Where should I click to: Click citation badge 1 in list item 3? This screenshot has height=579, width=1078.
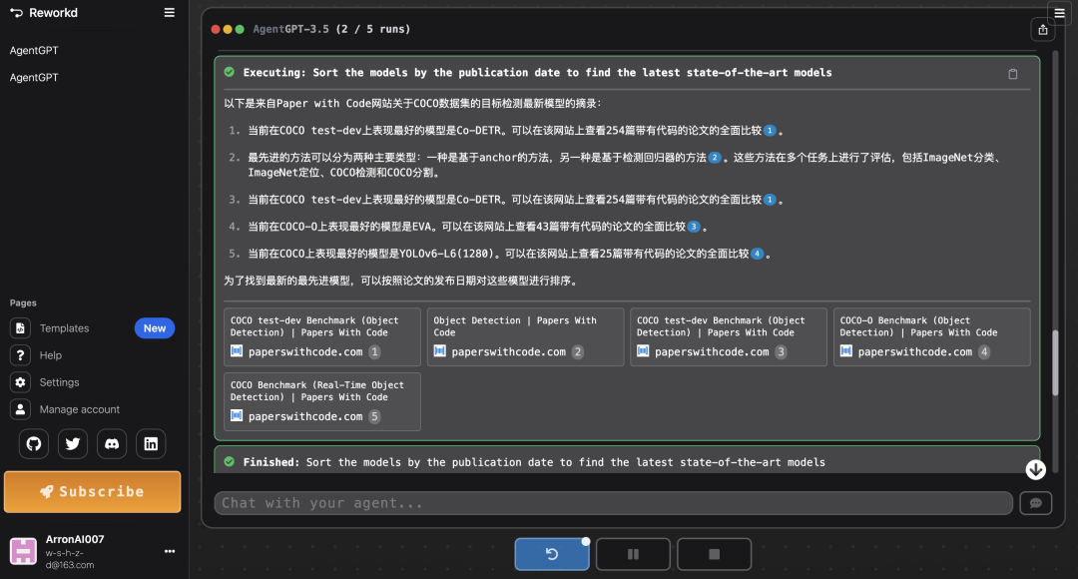[770, 200]
